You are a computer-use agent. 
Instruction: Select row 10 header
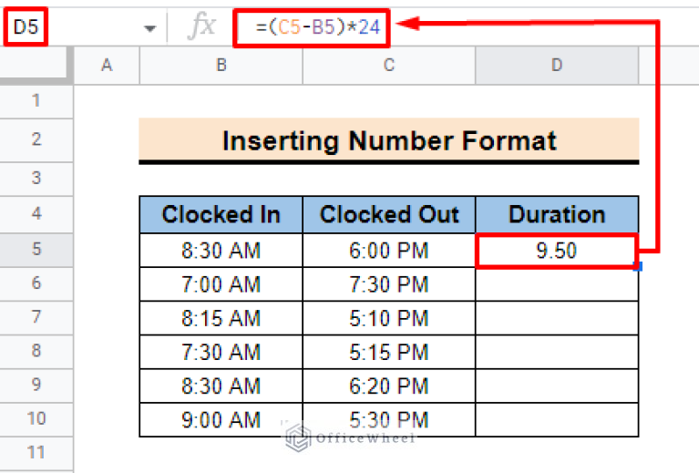(36, 419)
